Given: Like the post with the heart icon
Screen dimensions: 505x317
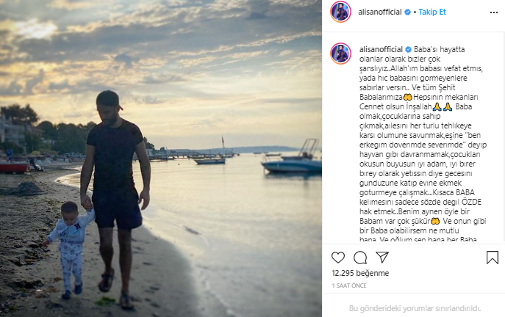Looking at the screenshot, I should pyautogui.click(x=337, y=258).
